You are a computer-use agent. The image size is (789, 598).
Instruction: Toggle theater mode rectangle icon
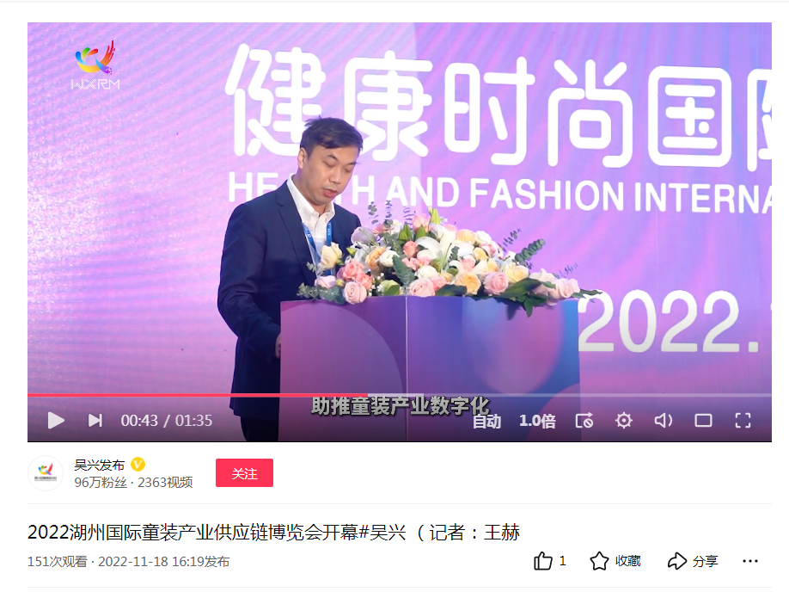(x=703, y=421)
